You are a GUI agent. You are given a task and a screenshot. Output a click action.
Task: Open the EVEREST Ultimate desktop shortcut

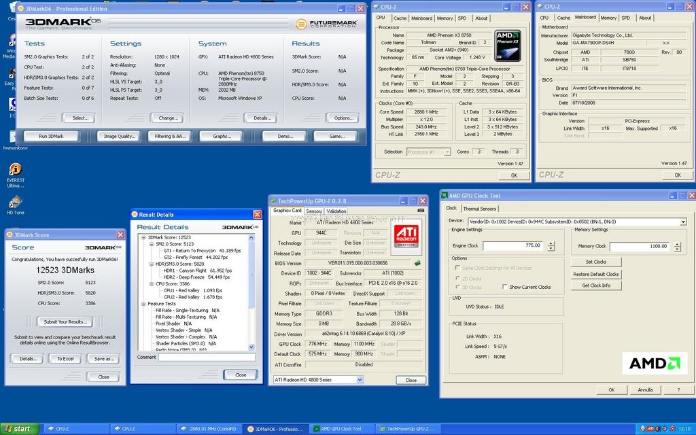point(15,175)
